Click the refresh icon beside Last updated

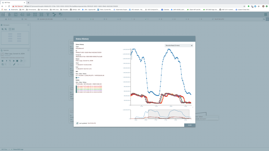(77, 123)
